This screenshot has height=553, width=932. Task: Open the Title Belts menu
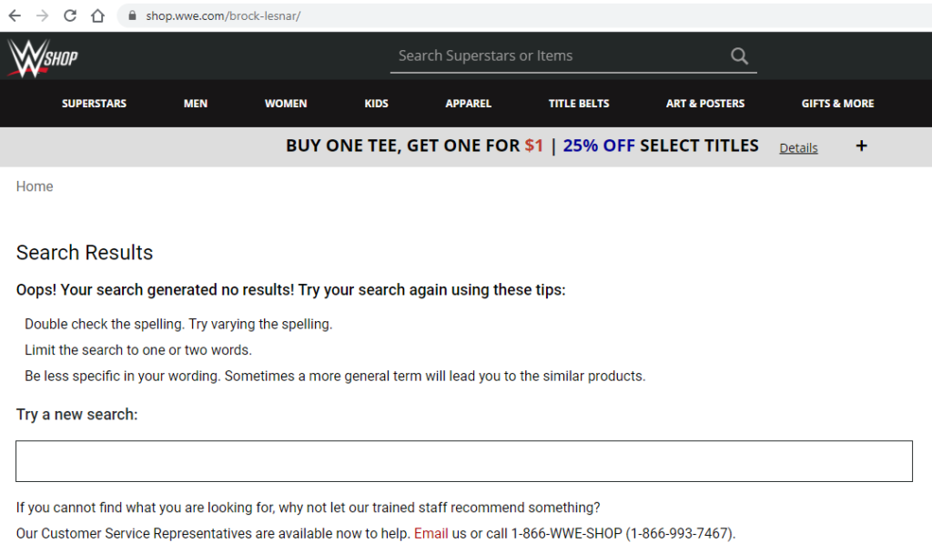[x=579, y=104]
